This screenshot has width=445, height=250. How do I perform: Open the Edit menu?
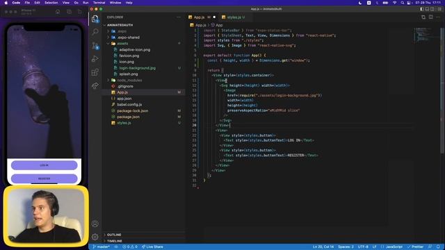click(37, 3)
